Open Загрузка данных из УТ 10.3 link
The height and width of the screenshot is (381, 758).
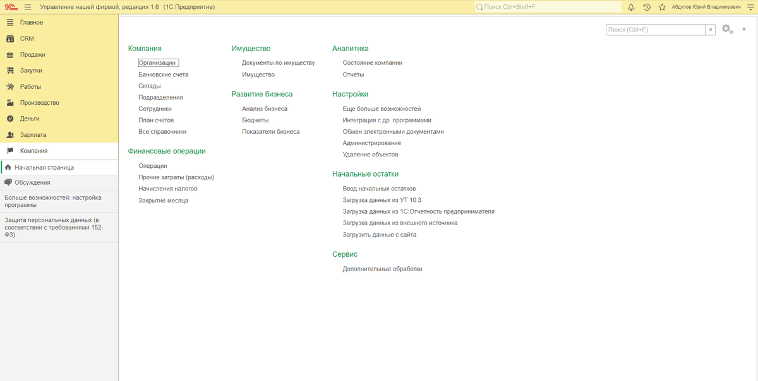382,200
